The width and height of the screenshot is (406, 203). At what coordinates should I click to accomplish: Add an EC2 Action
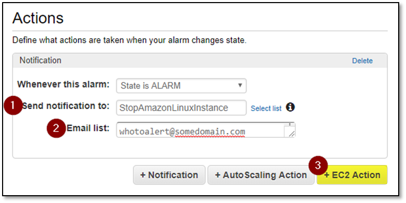click(352, 175)
